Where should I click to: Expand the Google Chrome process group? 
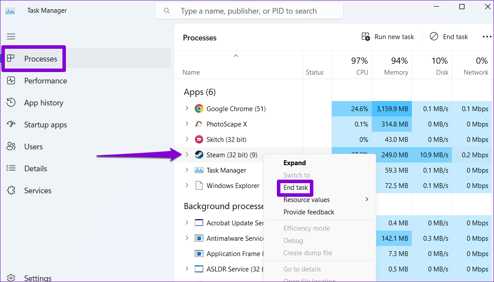[187, 108]
